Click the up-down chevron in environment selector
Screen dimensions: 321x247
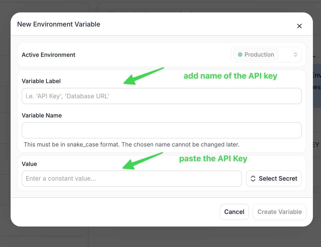[x=296, y=55]
